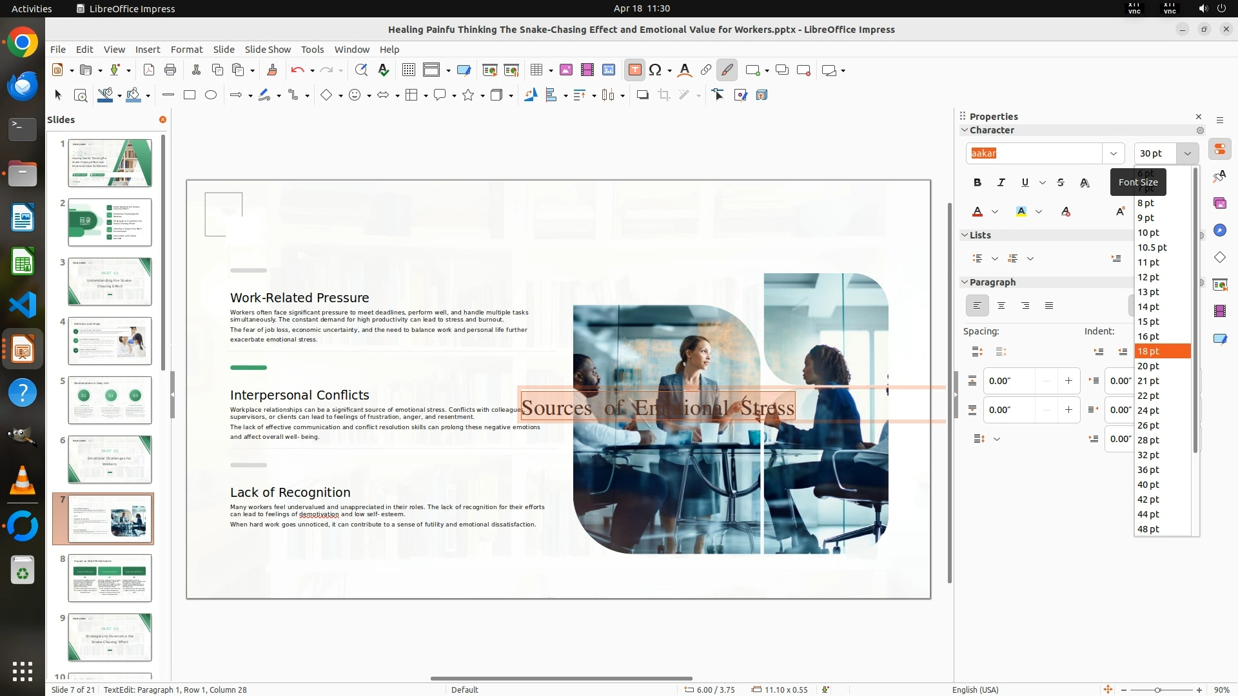Open the font name dropdown arrow
Image resolution: width=1238 pixels, height=696 pixels.
pos(1113,153)
